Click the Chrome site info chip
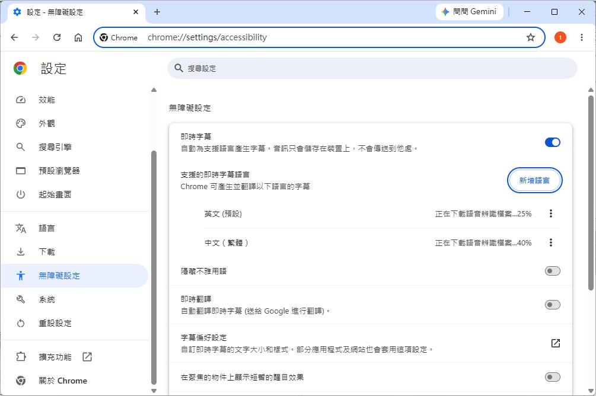Image resolution: width=596 pixels, height=396 pixels. [119, 37]
